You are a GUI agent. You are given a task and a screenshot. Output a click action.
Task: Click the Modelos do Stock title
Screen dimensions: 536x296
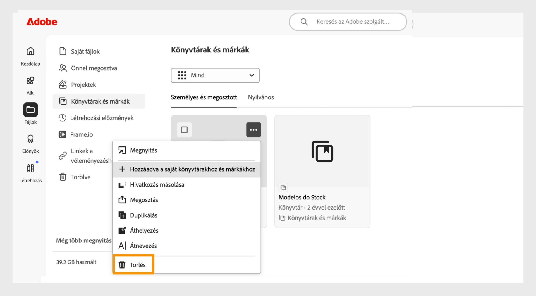click(x=302, y=197)
